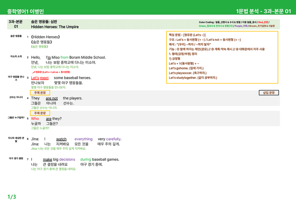Click the line beginning '기능 :' in grammar box
The height and width of the screenshot is (209, 296).
point(217,49)
